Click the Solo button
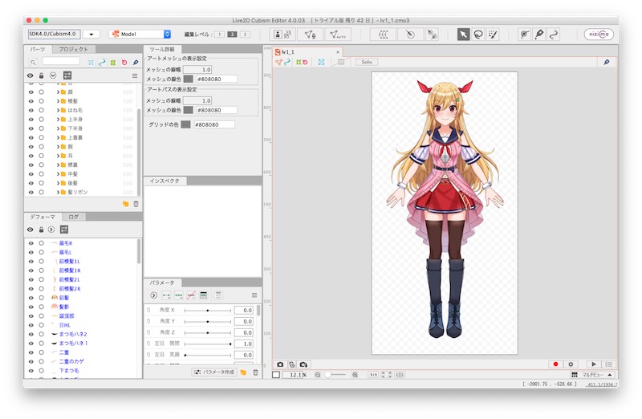The width and height of the screenshot is (642, 419). 367,62
